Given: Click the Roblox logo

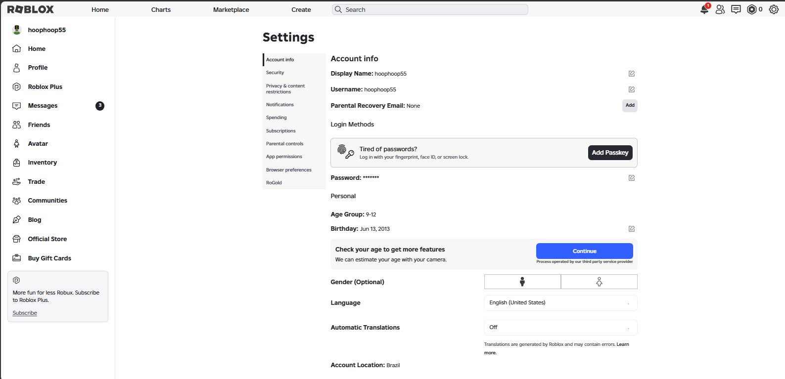Looking at the screenshot, I should pos(31,9).
